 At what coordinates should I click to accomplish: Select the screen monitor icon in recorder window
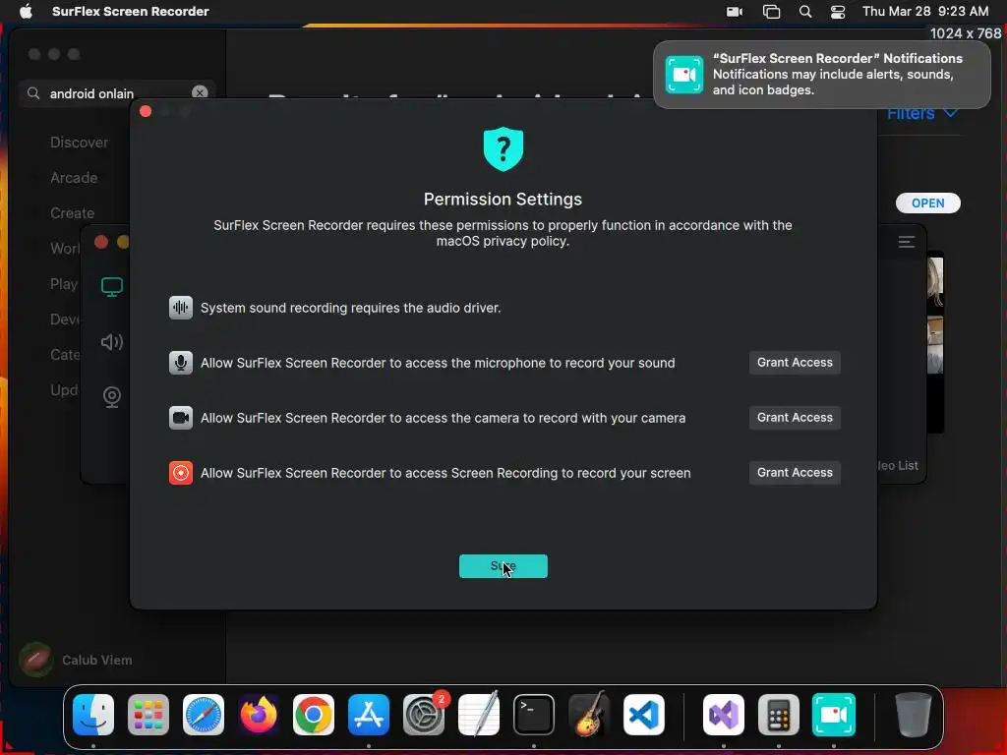click(x=112, y=287)
